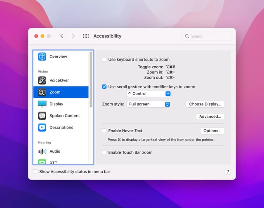The height and width of the screenshot is (208, 264).
Task: Uncheck Use scroll gesture with modifier keys
Action: pos(104,87)
